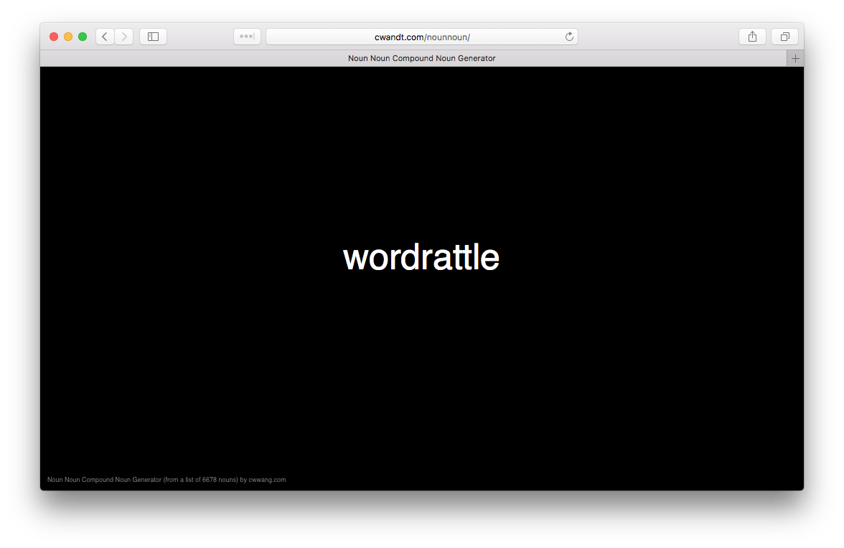Go back to the previous page

[105, 37]
